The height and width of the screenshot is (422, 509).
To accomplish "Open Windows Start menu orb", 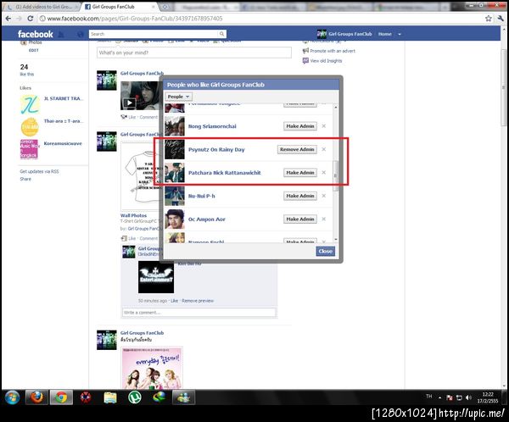I will pos(13,397).
